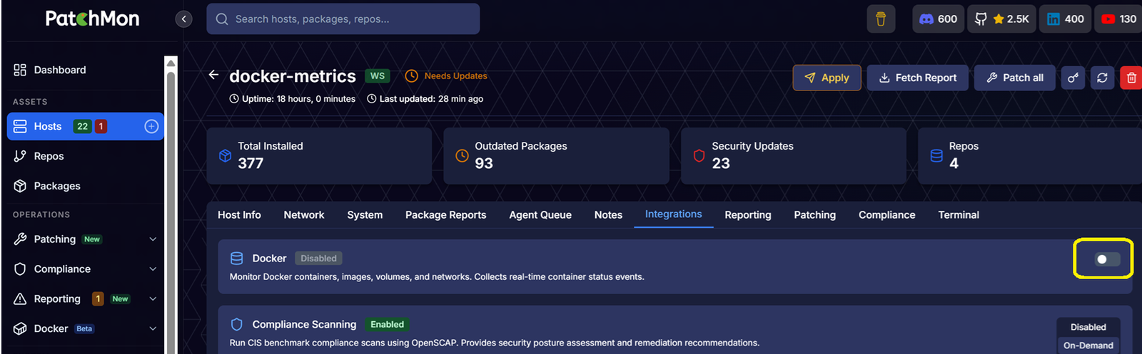Click the search magnifier icon

(222, 19)
